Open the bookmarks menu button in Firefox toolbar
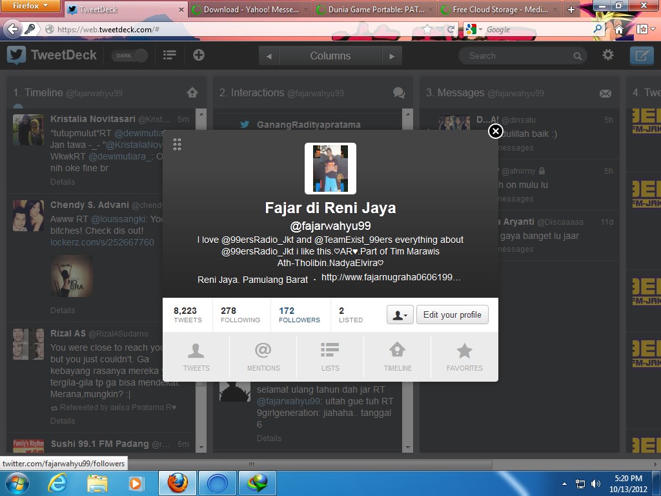The width and height of the screenshot is (661, 496). (x=645, y=29)
